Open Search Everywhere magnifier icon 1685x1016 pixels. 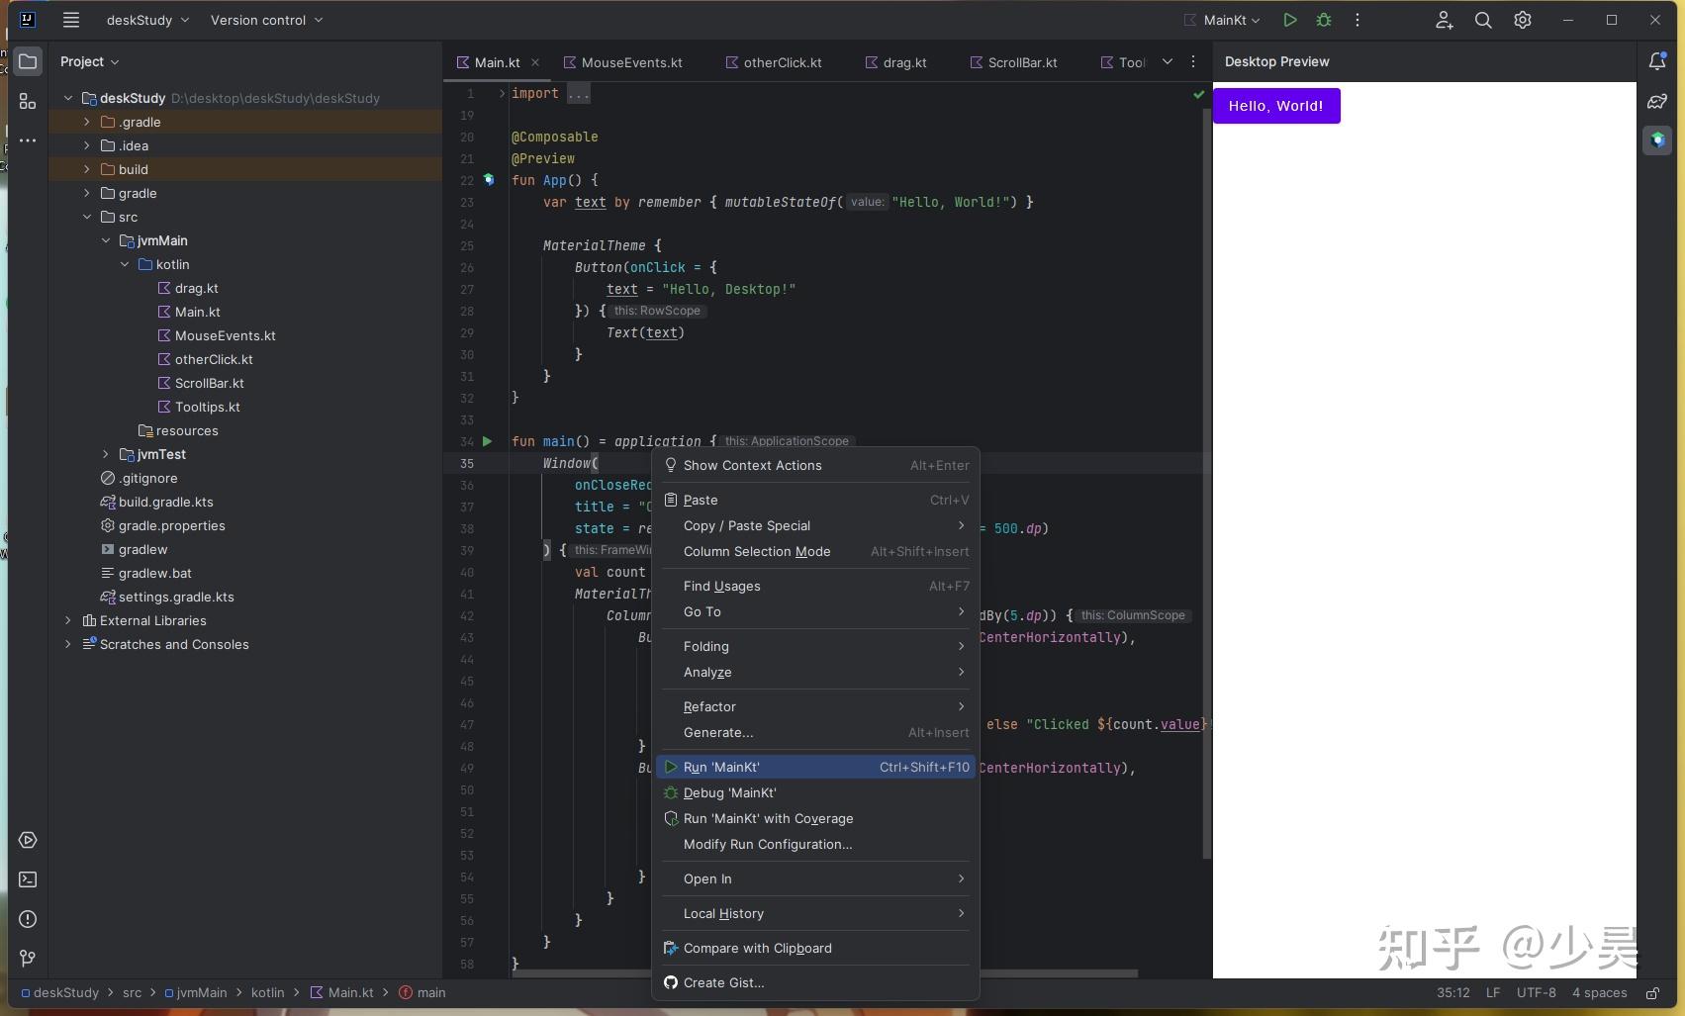(x=1482, y=20)
